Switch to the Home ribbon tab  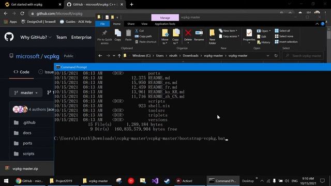tap(117, 24)
